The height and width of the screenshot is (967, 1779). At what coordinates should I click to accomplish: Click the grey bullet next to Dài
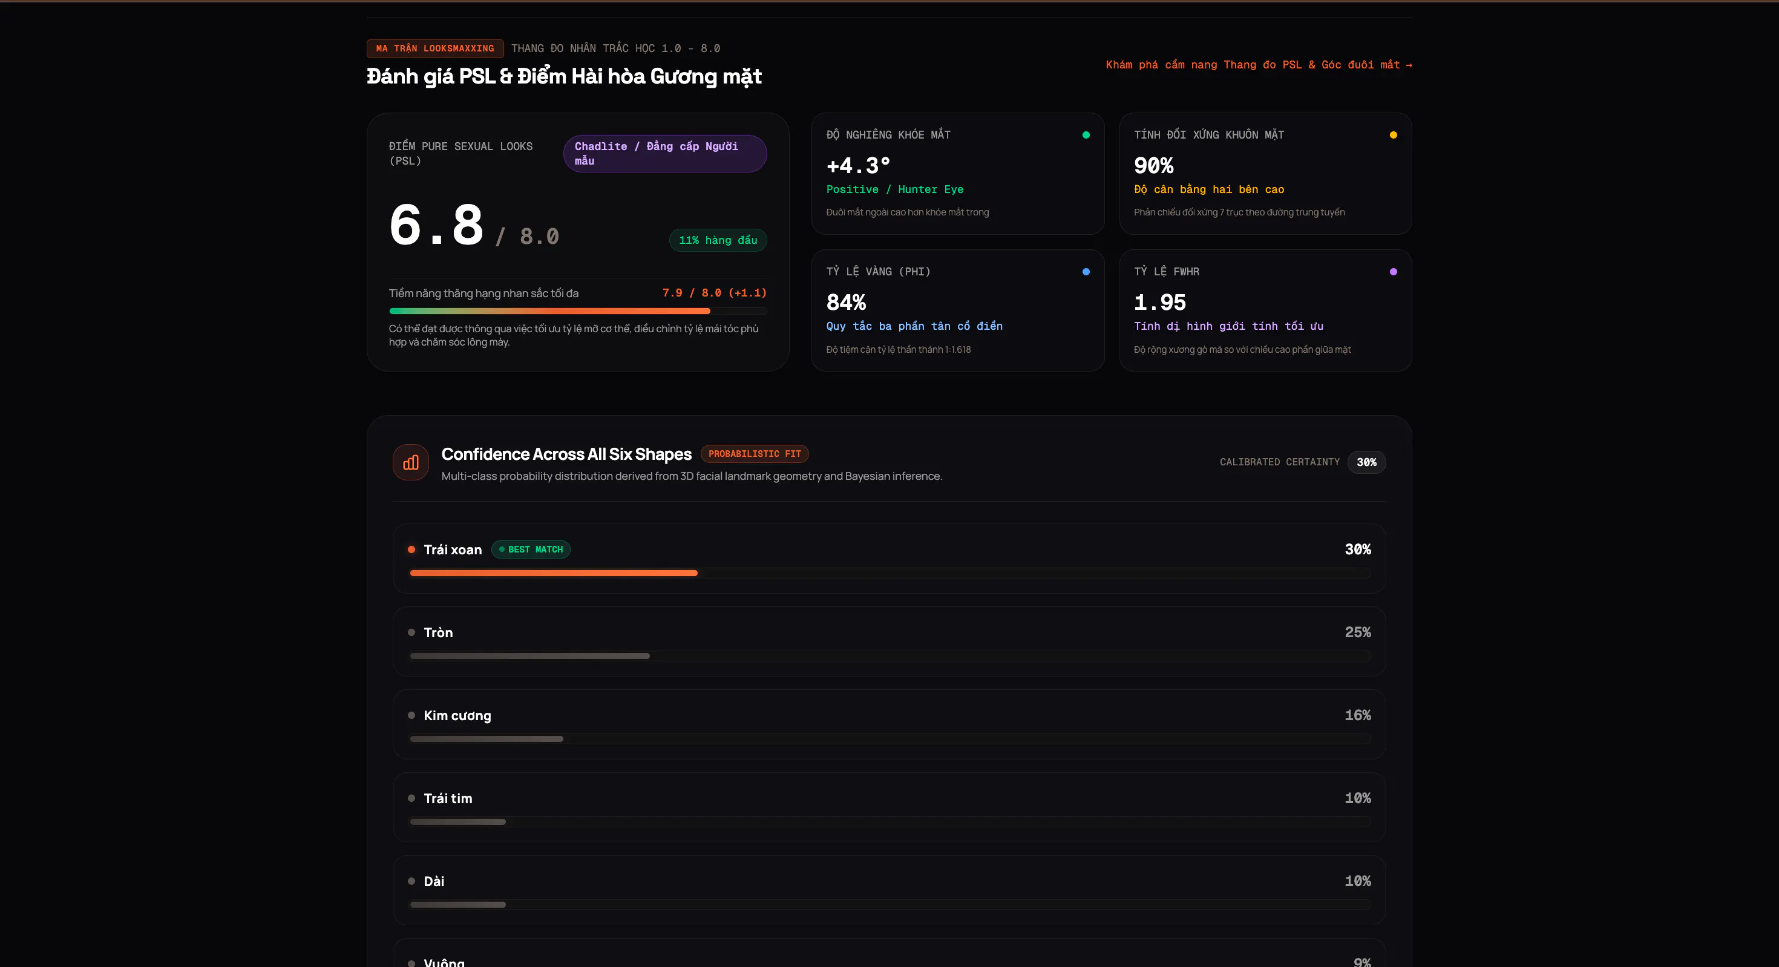(x=411, y=881)
